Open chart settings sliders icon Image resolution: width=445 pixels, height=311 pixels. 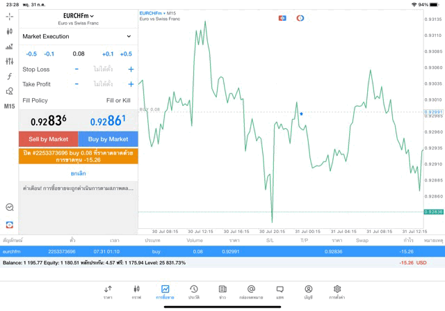[9, 62]
